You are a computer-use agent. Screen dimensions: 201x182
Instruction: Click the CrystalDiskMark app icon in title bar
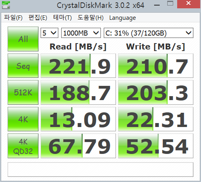[6, 5]
